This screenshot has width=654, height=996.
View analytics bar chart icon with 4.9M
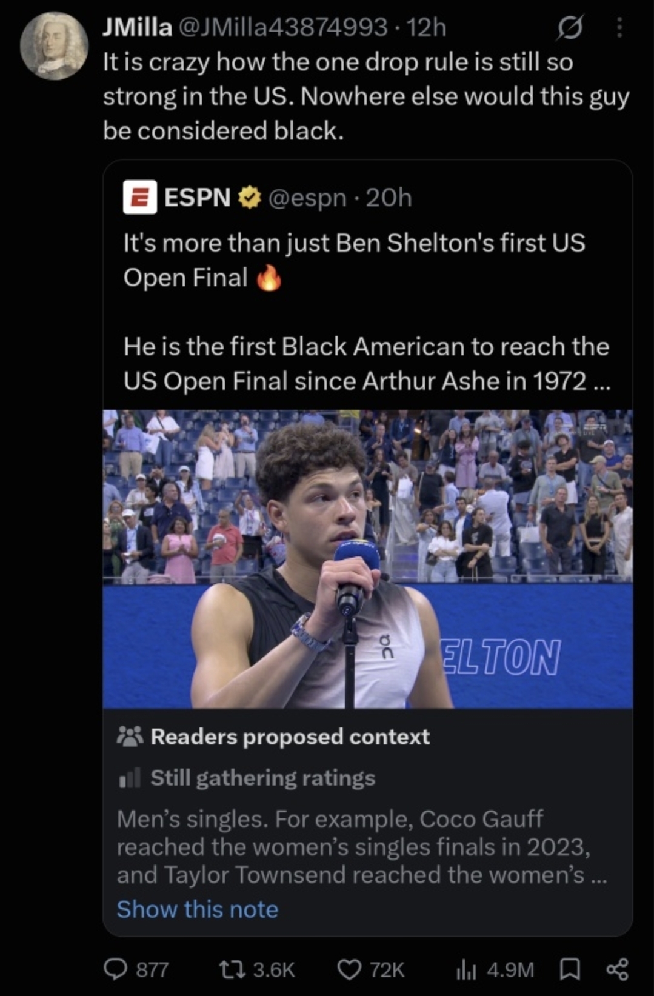click(465, 969)
